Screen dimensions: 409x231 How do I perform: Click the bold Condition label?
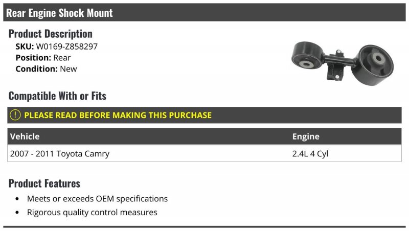pos(36,69)
